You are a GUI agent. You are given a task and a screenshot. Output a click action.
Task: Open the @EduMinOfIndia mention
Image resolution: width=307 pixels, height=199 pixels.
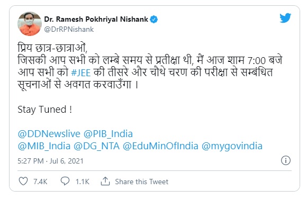click(160, 146)
